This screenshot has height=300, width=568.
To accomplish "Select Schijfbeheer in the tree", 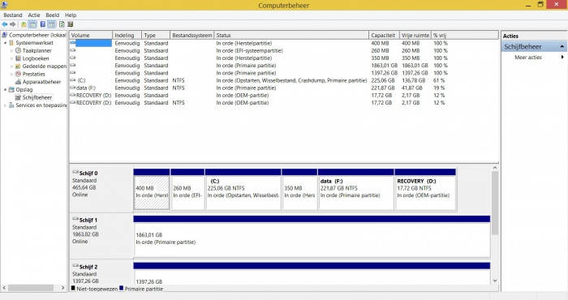I will tap(37, 97).
